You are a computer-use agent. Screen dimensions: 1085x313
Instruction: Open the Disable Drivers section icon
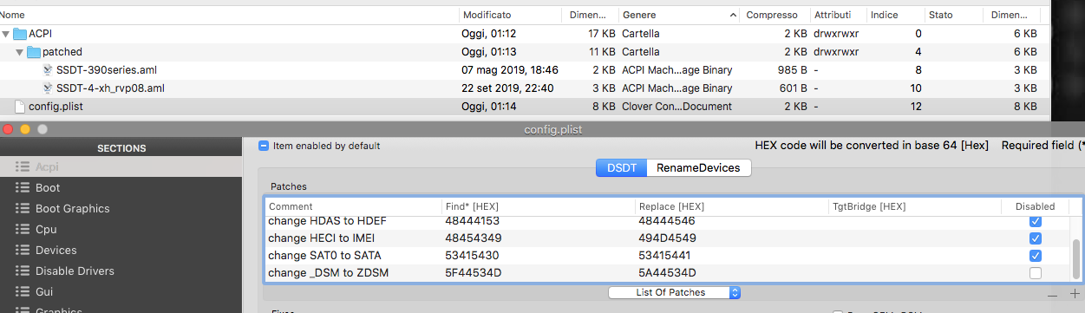click(x=23, y=271)
